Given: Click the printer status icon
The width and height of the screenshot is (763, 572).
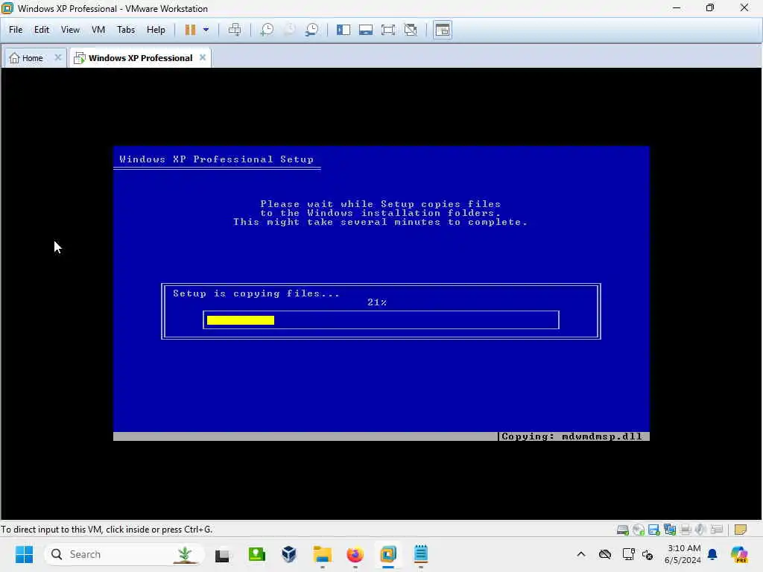Looking at the screenshot, I should click(686, 530).
